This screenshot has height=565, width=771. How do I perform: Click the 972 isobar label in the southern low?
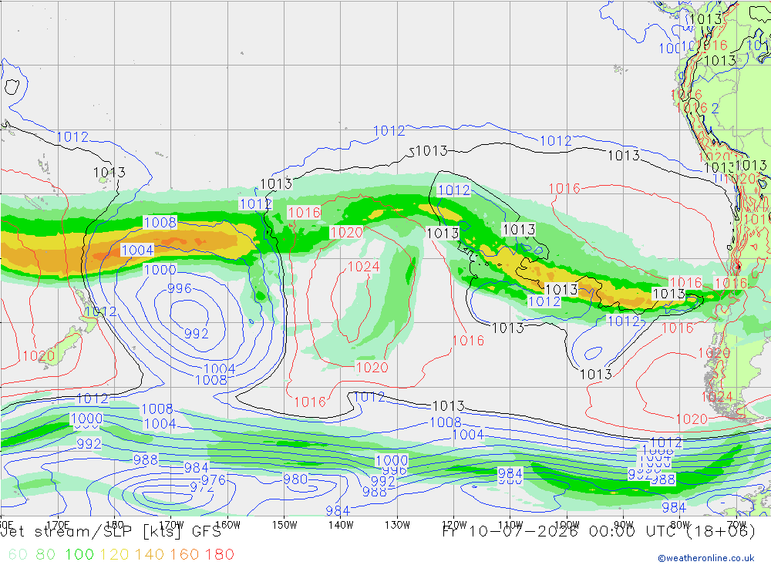click(x=201, y=487)
